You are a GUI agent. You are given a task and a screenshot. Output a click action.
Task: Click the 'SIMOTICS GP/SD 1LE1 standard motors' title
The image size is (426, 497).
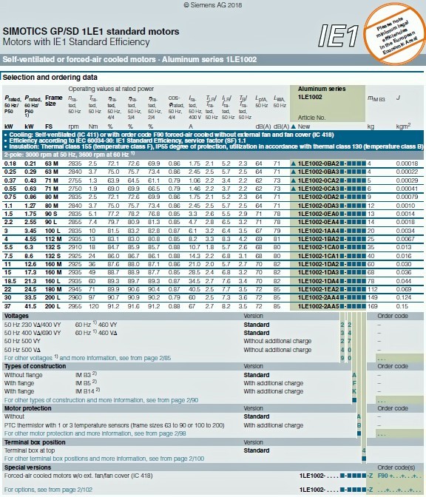tap(91, 31)
